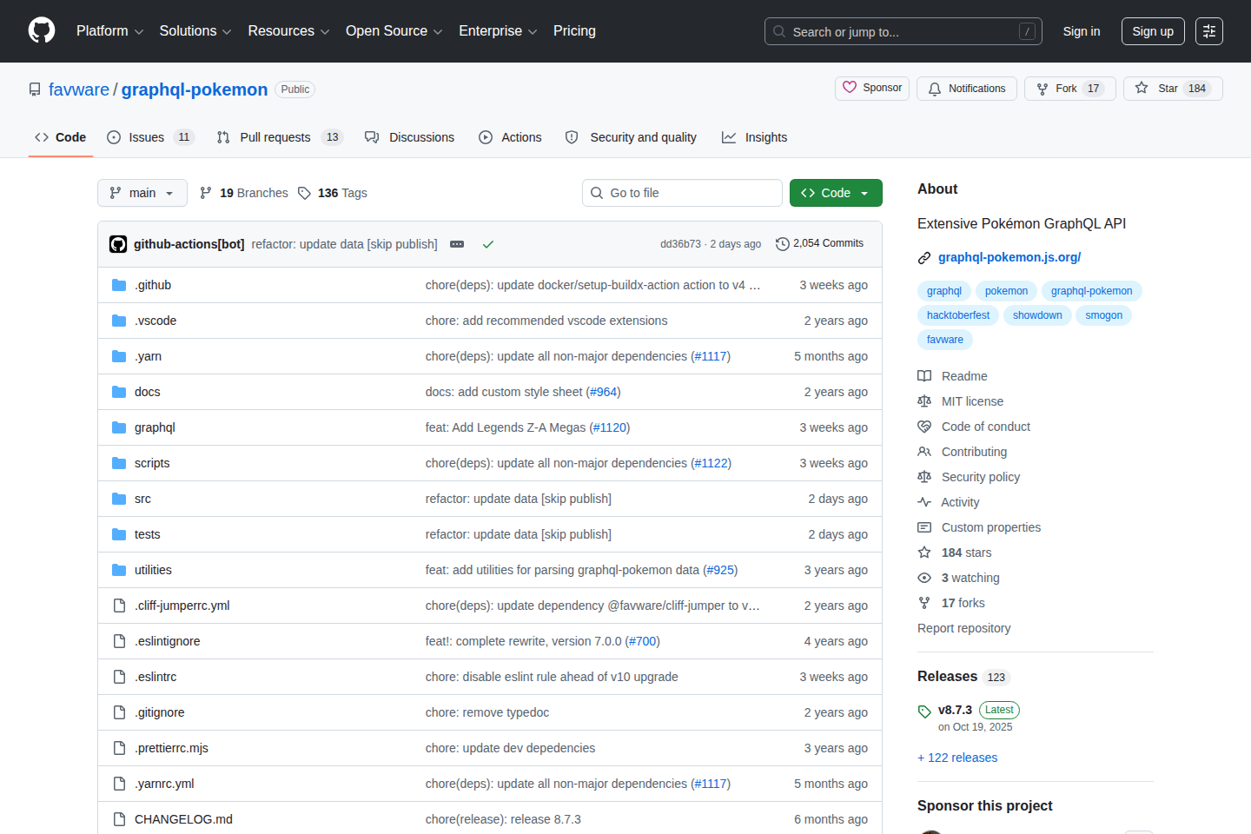The image size is (1251, 834).
Task: Click the Notifications bell icon
Action: coord(934,88)
